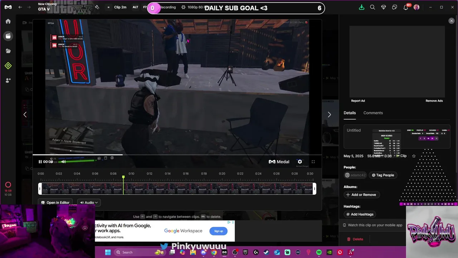Image resolution: width=458 pixels, height=258 pixels.
Task: Switch to the Details tab
Action: [350, 113]
